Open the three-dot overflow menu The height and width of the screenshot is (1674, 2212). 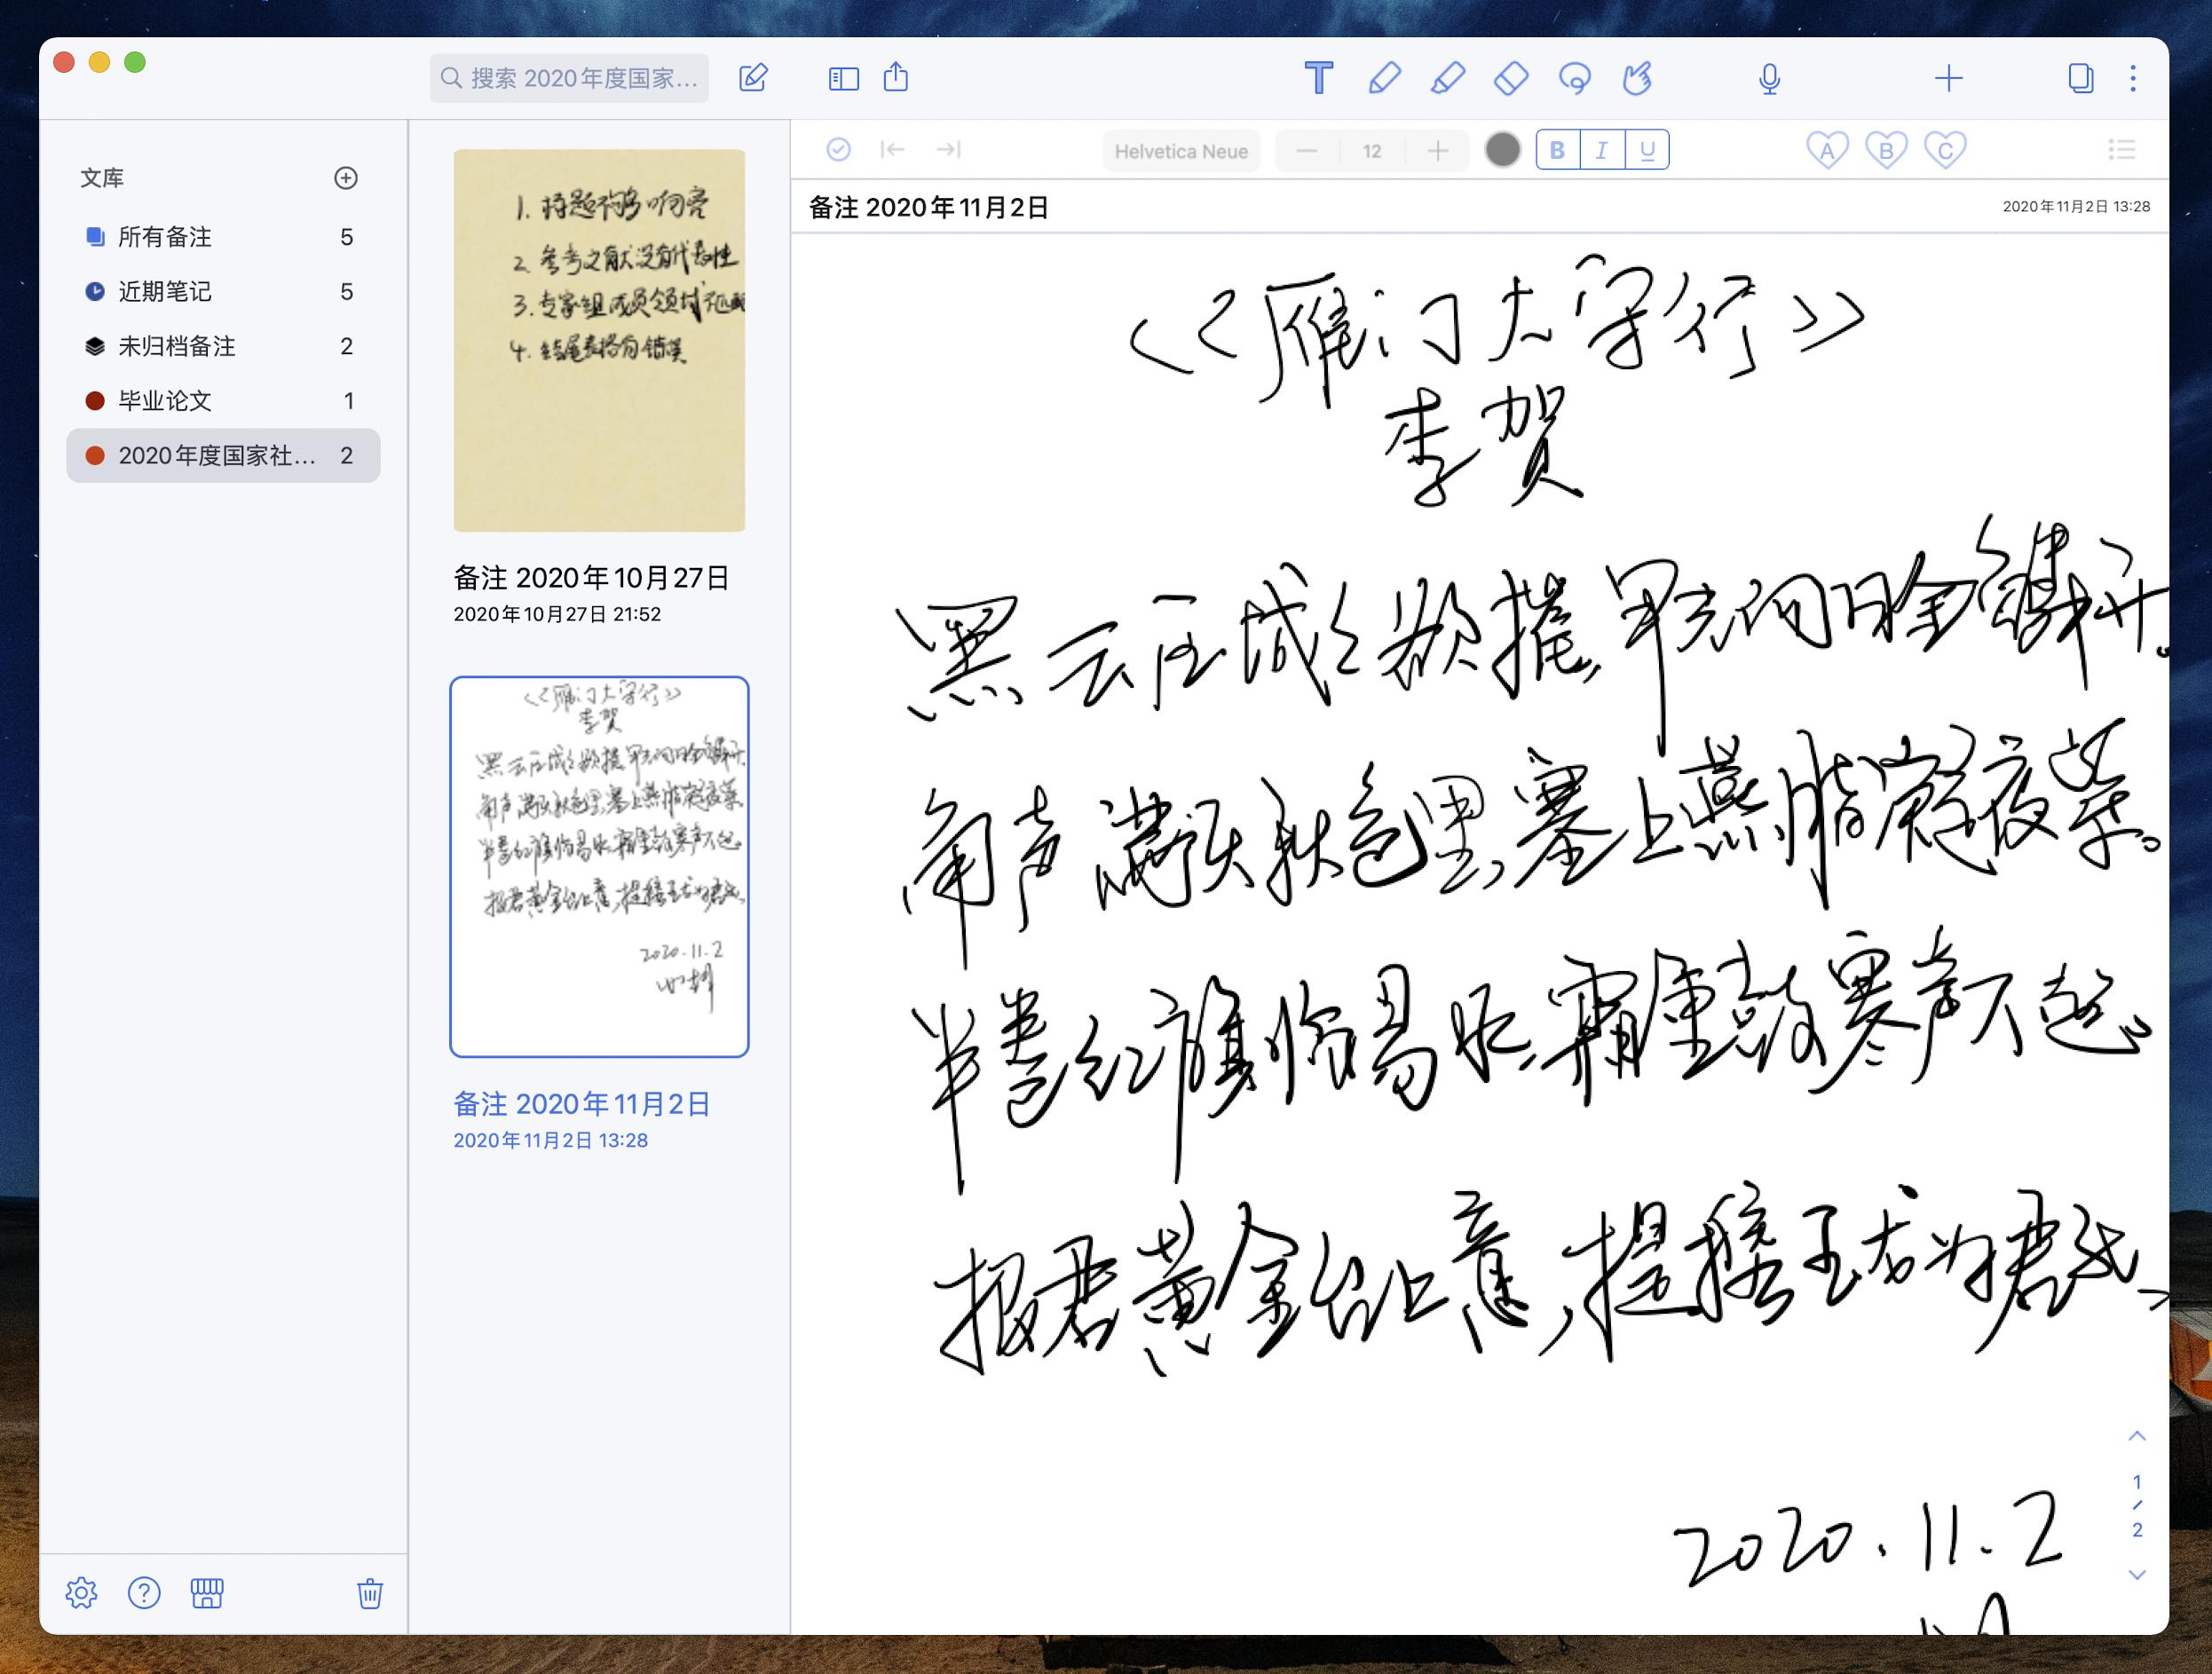(x=2135, y=77)
